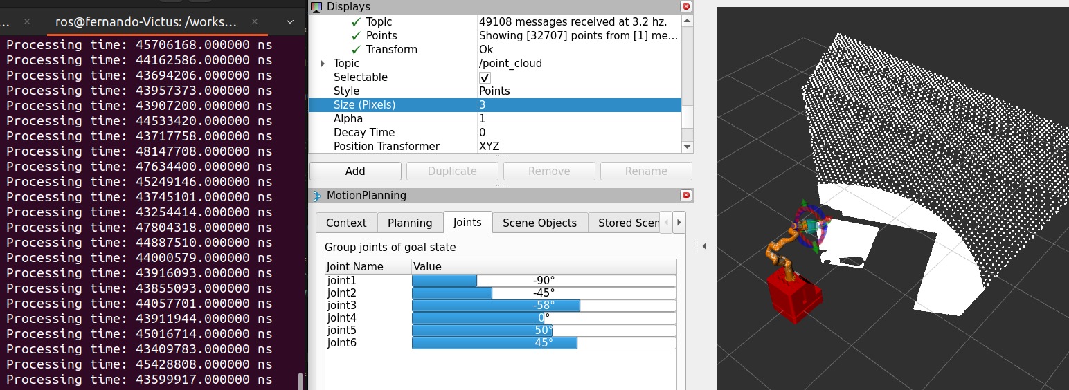Expand the Topic property row

click(x=323, y=64)
